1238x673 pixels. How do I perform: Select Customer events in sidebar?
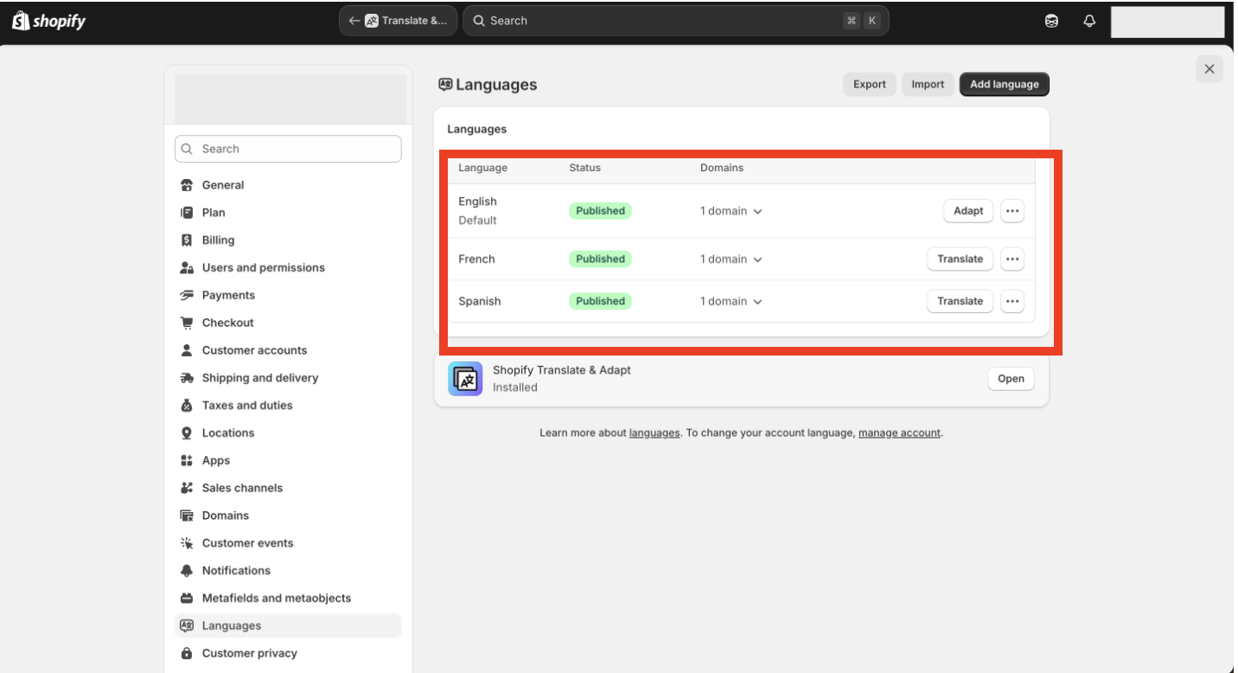pyautogui.click(x=288, y=543)
